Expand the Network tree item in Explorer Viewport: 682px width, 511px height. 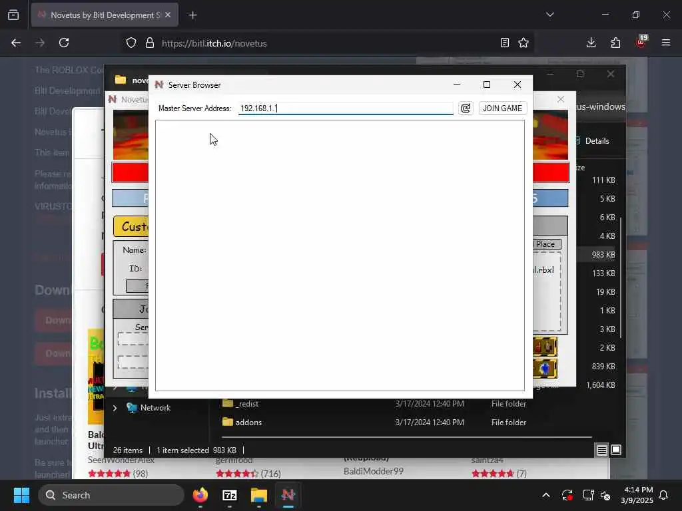click(115, 408)
